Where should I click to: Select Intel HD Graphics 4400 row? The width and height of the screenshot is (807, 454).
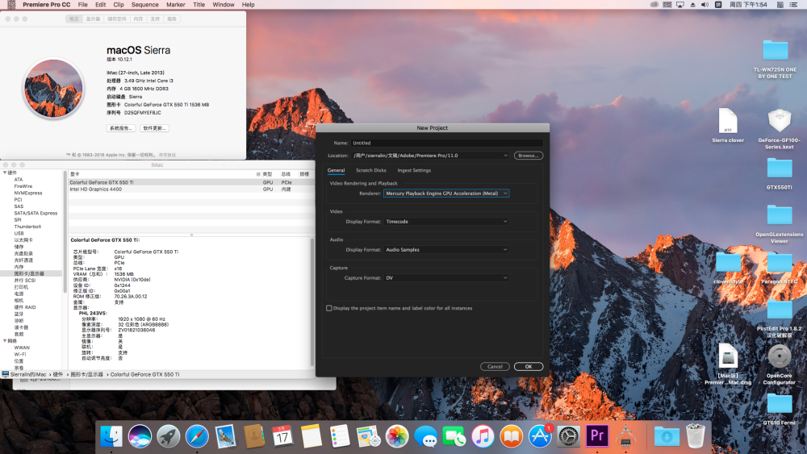click(190, 190)
